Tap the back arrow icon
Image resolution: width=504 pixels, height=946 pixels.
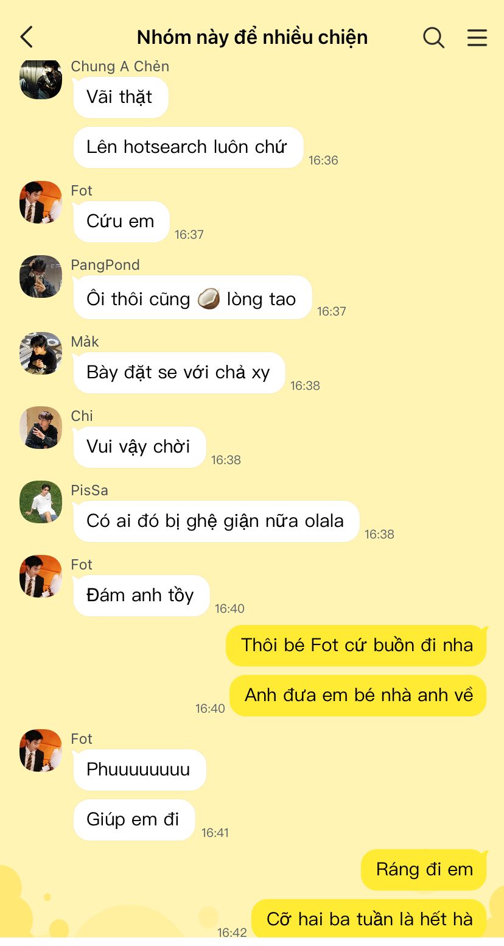click(x=26, y=37)
